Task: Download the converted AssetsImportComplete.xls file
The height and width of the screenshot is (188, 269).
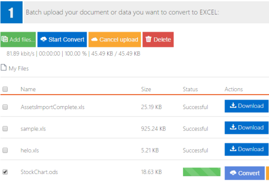Action: [x=247, y=106]
